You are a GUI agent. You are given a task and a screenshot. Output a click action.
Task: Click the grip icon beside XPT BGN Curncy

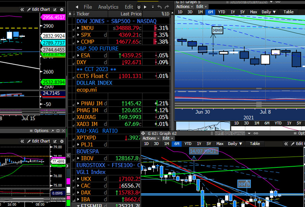tap(212, 134)
